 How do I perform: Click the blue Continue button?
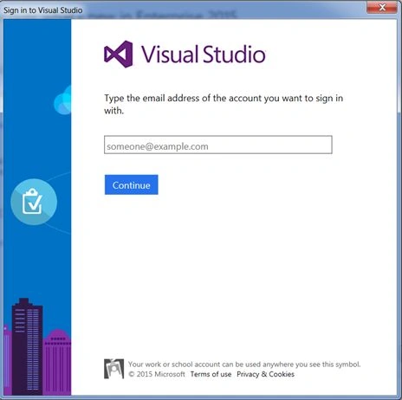132,184
